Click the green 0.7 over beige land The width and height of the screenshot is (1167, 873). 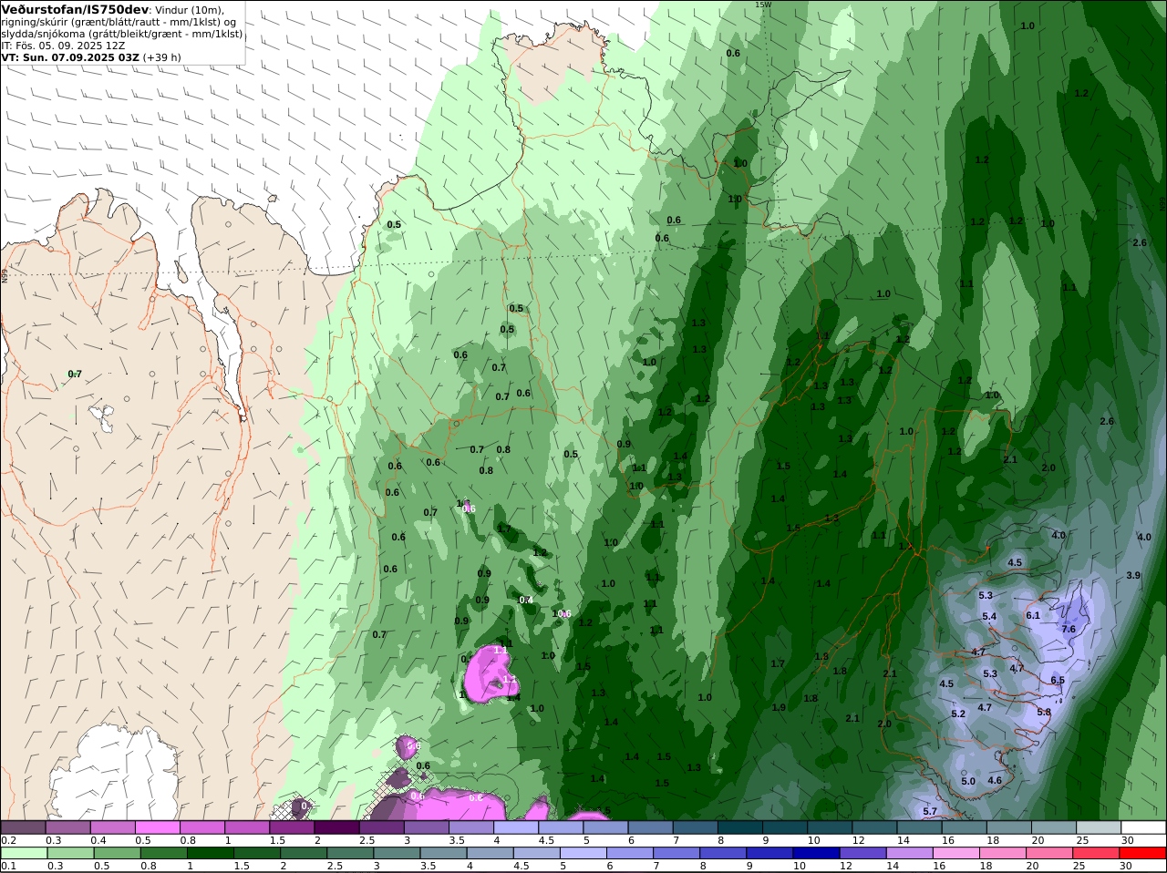point(75,375)
